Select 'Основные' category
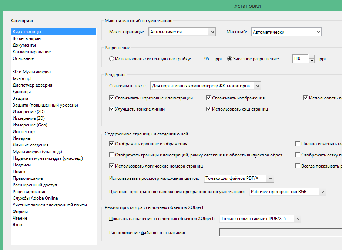The height and width of the screenshot is (250, 342). [54, 58]
